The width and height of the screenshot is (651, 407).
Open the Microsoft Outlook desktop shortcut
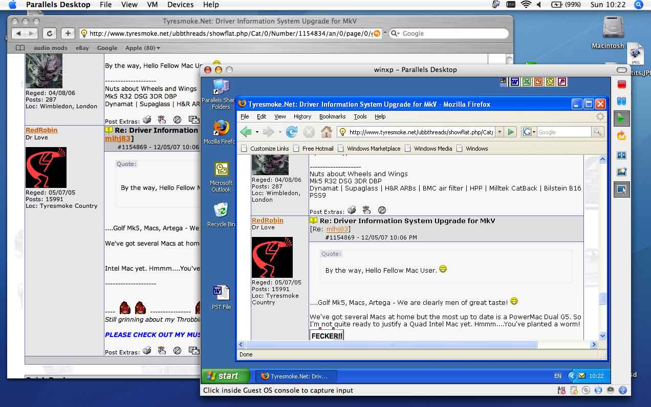click(221, 177)
